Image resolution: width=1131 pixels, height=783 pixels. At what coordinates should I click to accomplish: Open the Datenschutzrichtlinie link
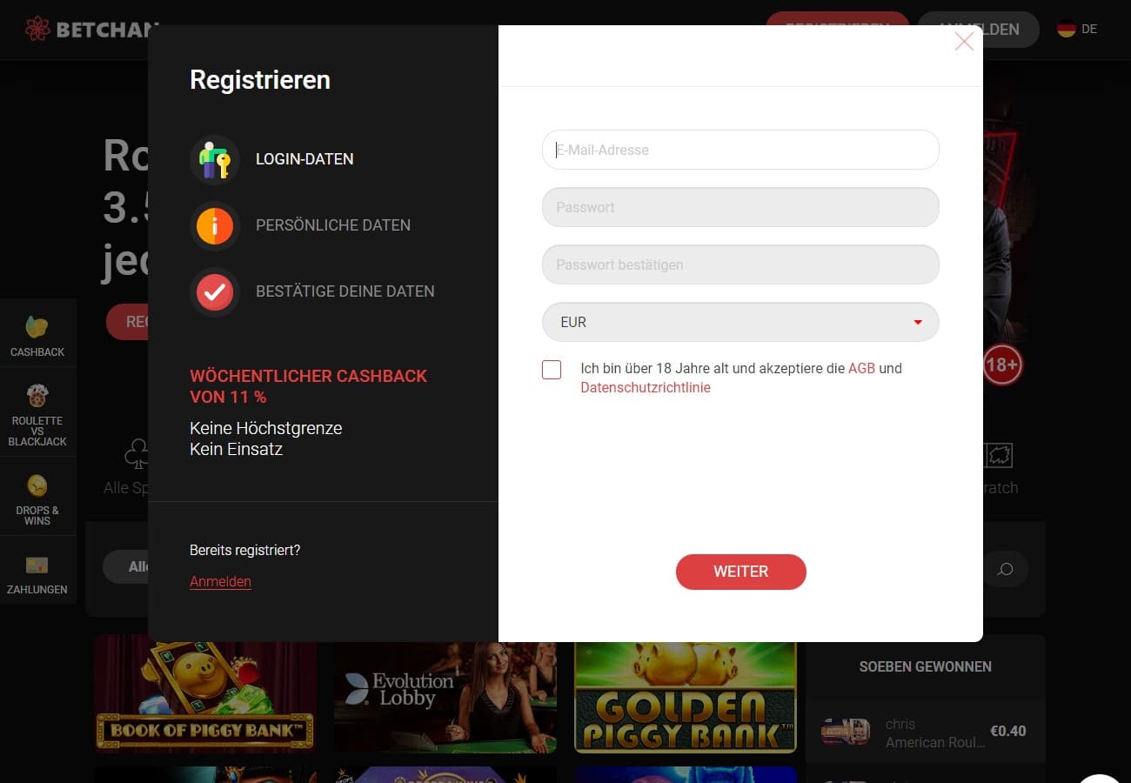[646, 388]
